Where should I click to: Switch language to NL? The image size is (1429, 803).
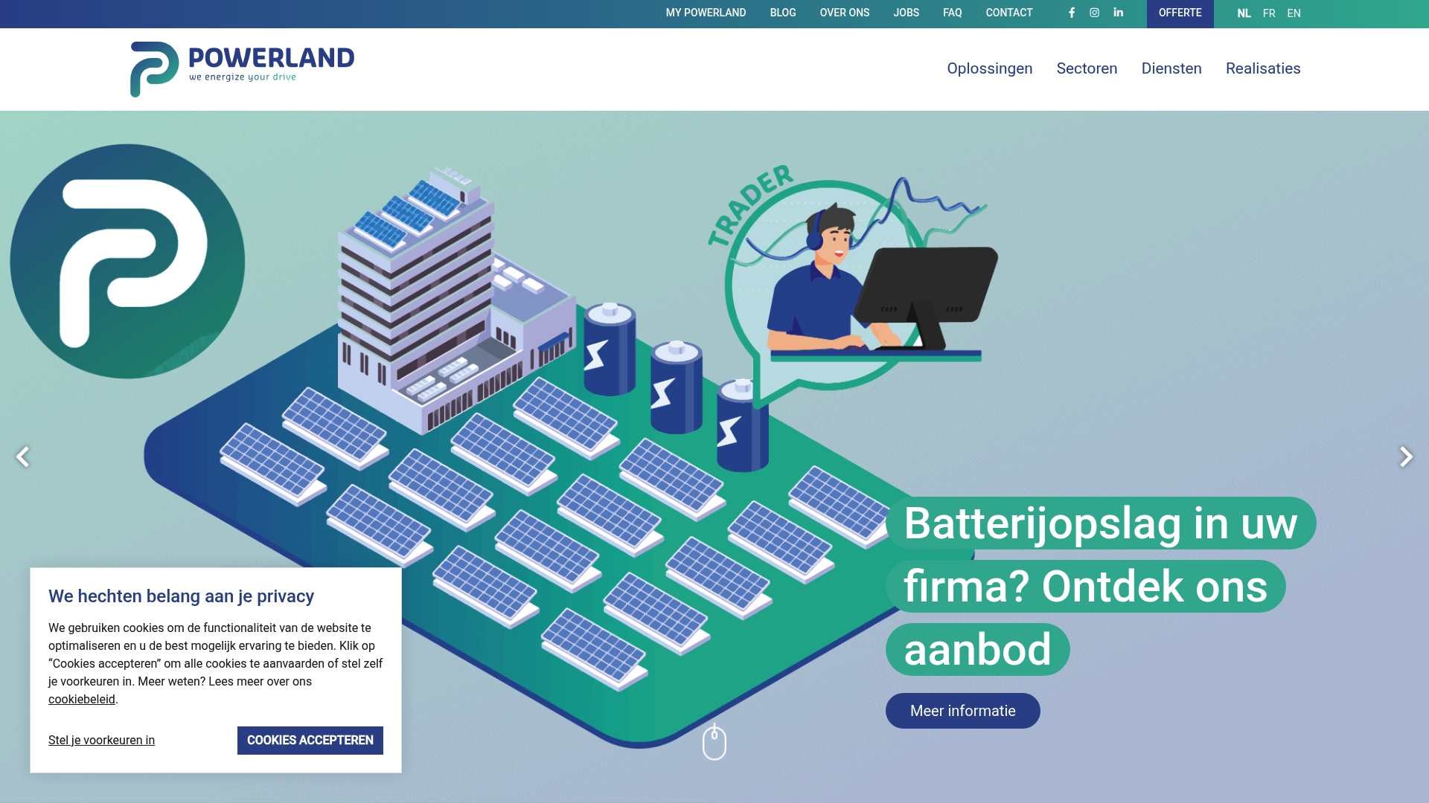(1244, 13)
